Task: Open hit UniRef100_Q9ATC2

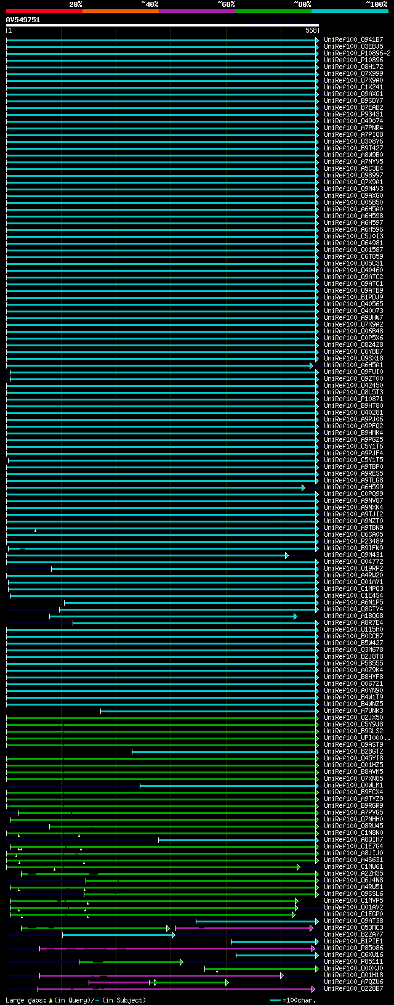Action: [x=353, y=277]
